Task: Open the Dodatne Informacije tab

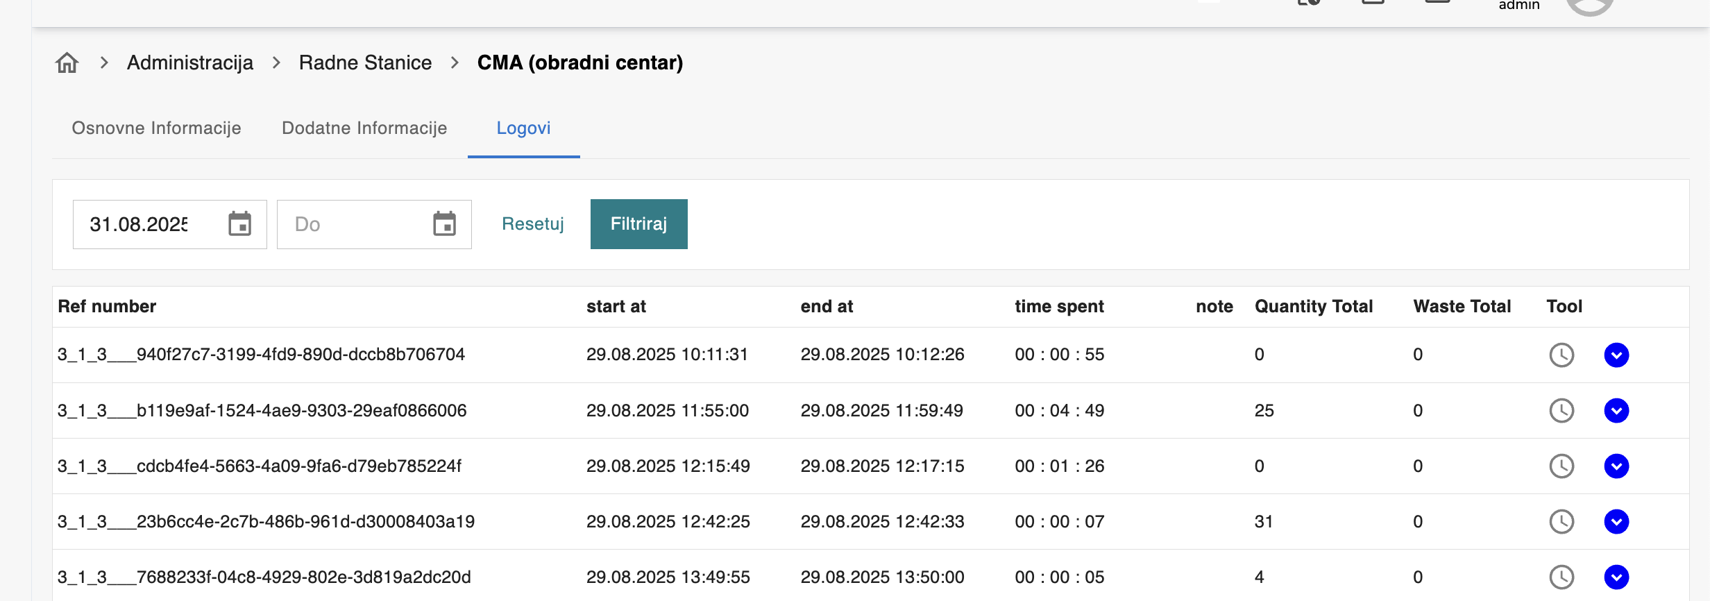Action: [364, 128]
